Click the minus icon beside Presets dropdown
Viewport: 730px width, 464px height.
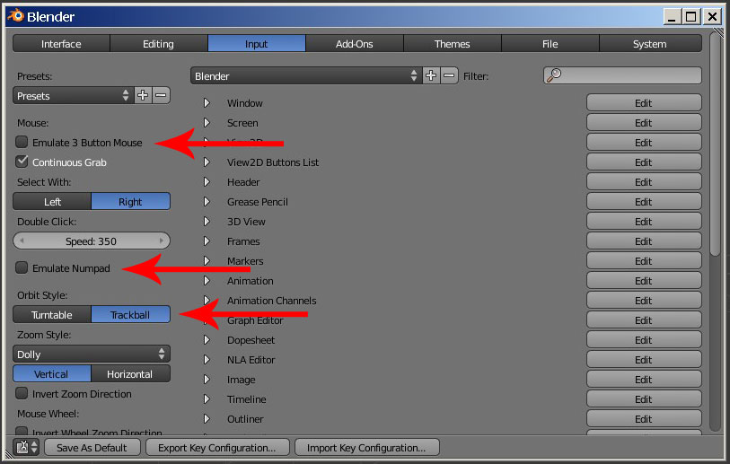161,95
